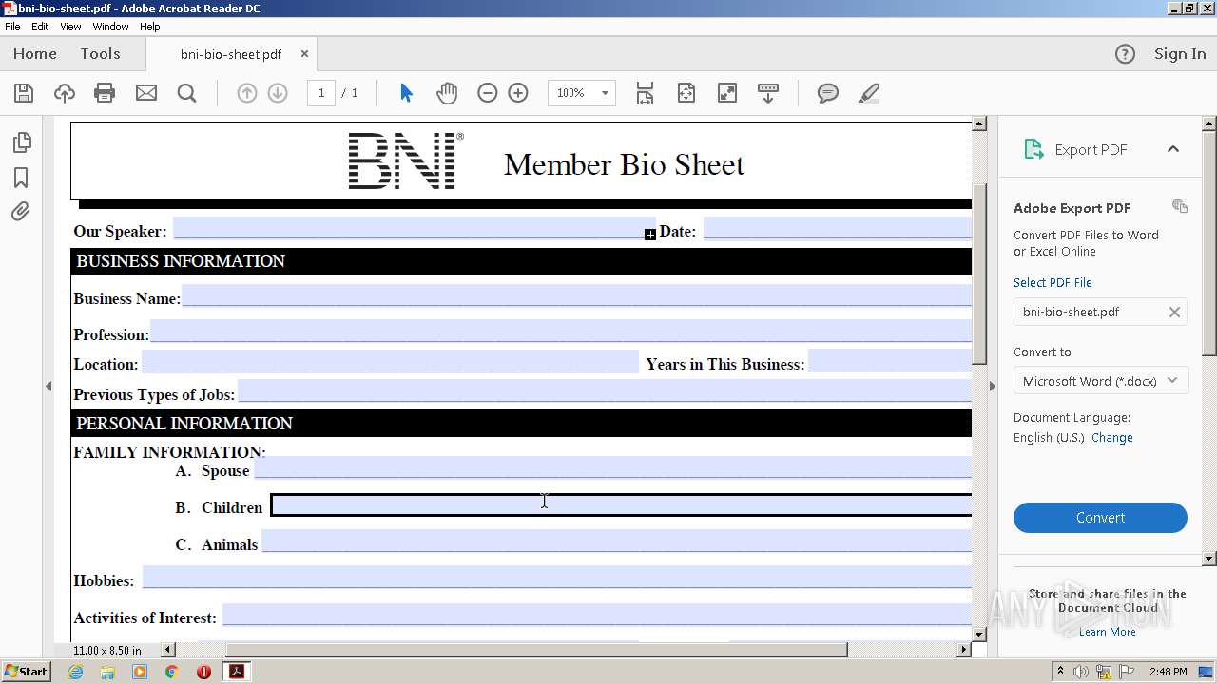
Task: Collapse the left navigation pane arrow
Action: click(x=48, y=386)
